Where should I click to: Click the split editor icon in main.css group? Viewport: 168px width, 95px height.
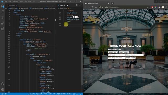[x=77, y=5]
